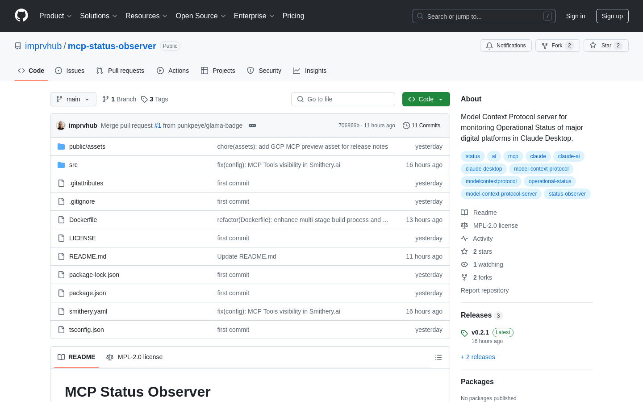The image size is (643, 402).
Task: Open the 11 Commits history link
Action: [x=422, y=126]
